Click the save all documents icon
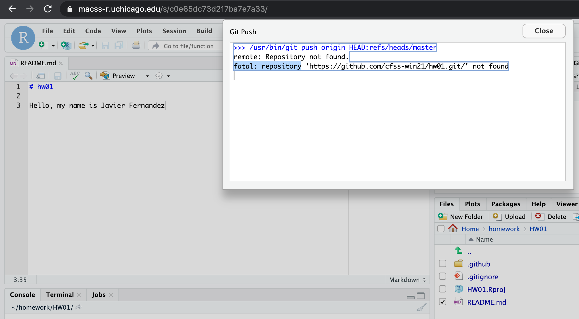The height and width of the screenshot is (319, 579). pyautogui.click(x=119, y=46)
